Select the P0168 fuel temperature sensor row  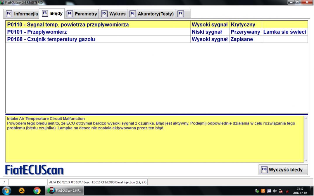pos(157,39)
